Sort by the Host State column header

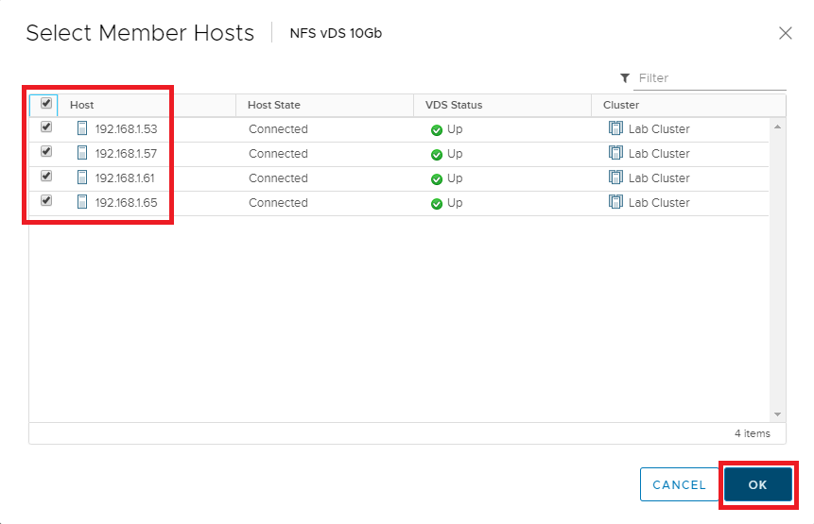click(274, 105)
